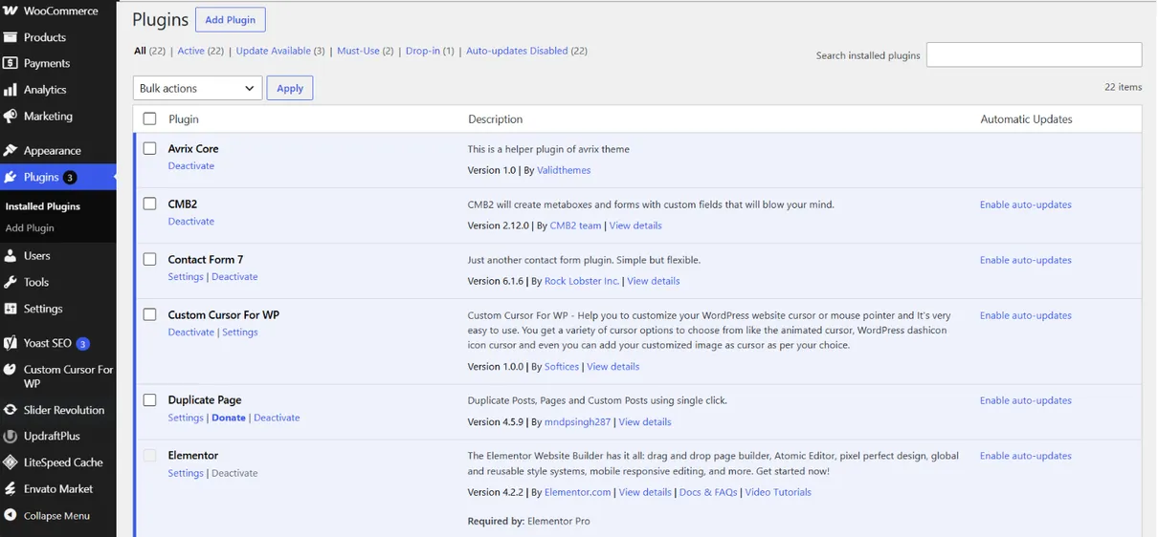Filter by Active plugins
Image resolution: width=1158 pixels, height=537 pixels.
click(190, 51)
